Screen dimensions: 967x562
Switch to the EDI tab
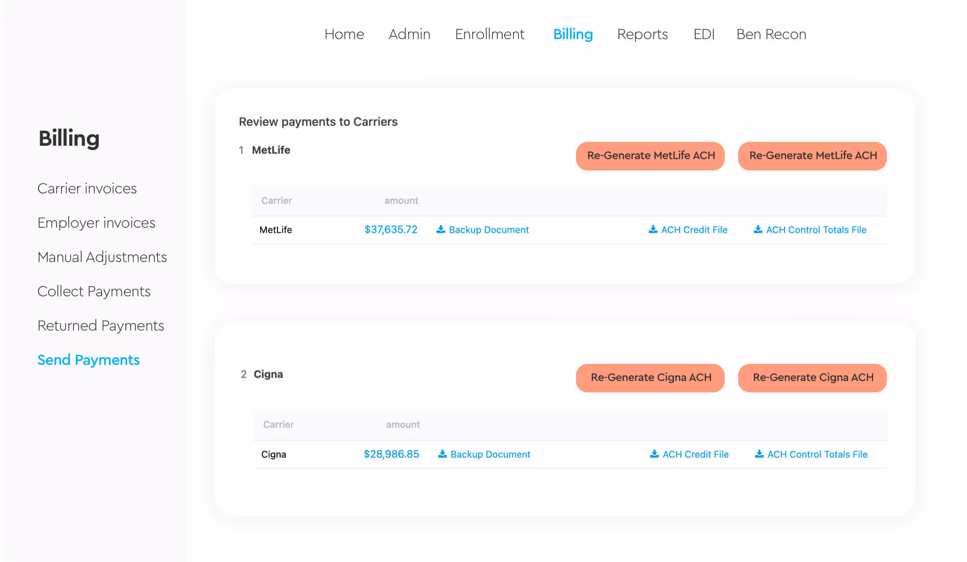pyautogui.click(x=704, y=34)
